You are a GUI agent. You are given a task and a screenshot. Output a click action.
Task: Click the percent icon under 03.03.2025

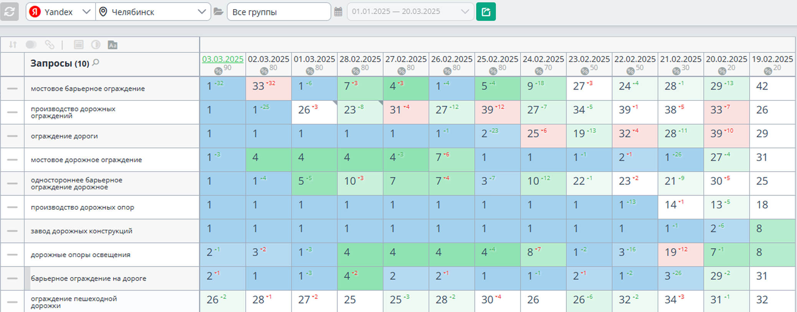click(218, 71)
